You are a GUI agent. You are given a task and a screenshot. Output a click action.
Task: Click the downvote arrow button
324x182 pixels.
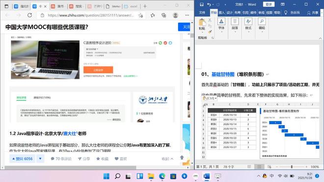(40, 159)
